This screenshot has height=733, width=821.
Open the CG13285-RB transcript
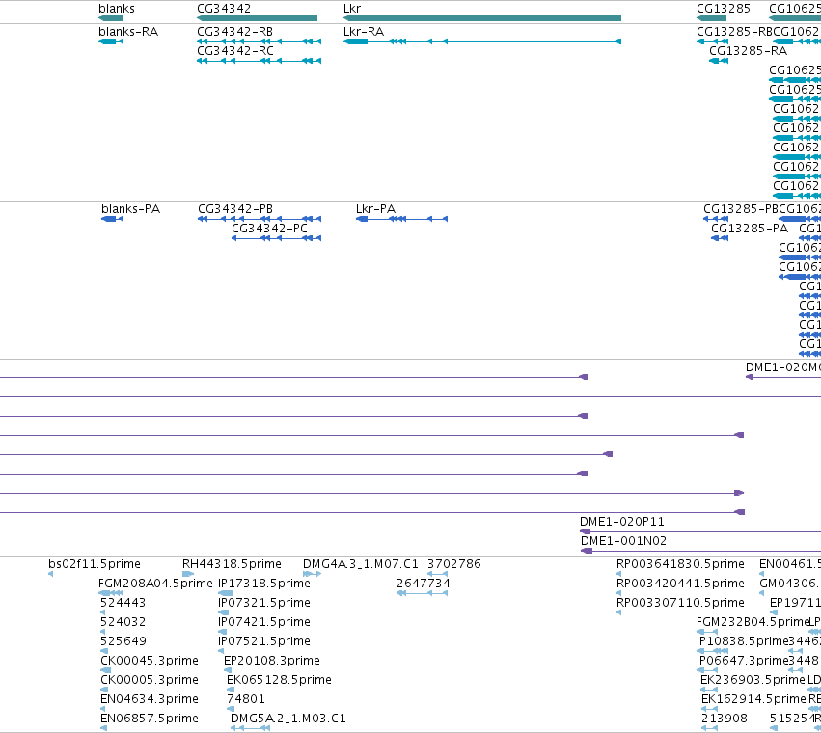click(713, 41)
